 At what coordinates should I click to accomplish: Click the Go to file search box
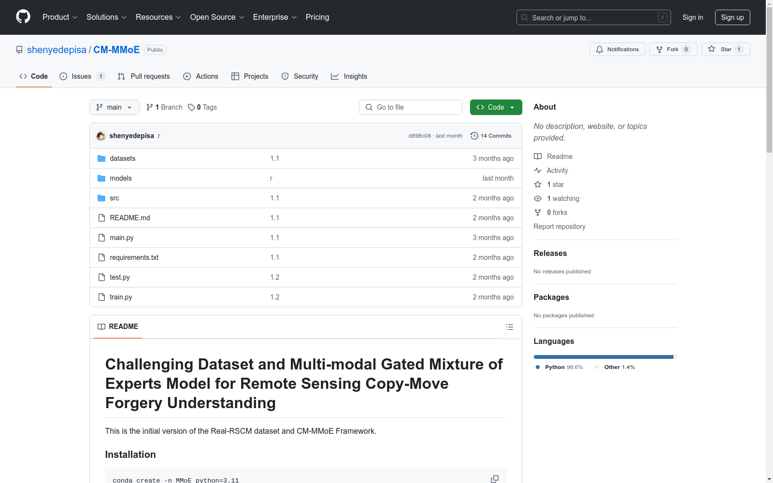coord(411,107)
